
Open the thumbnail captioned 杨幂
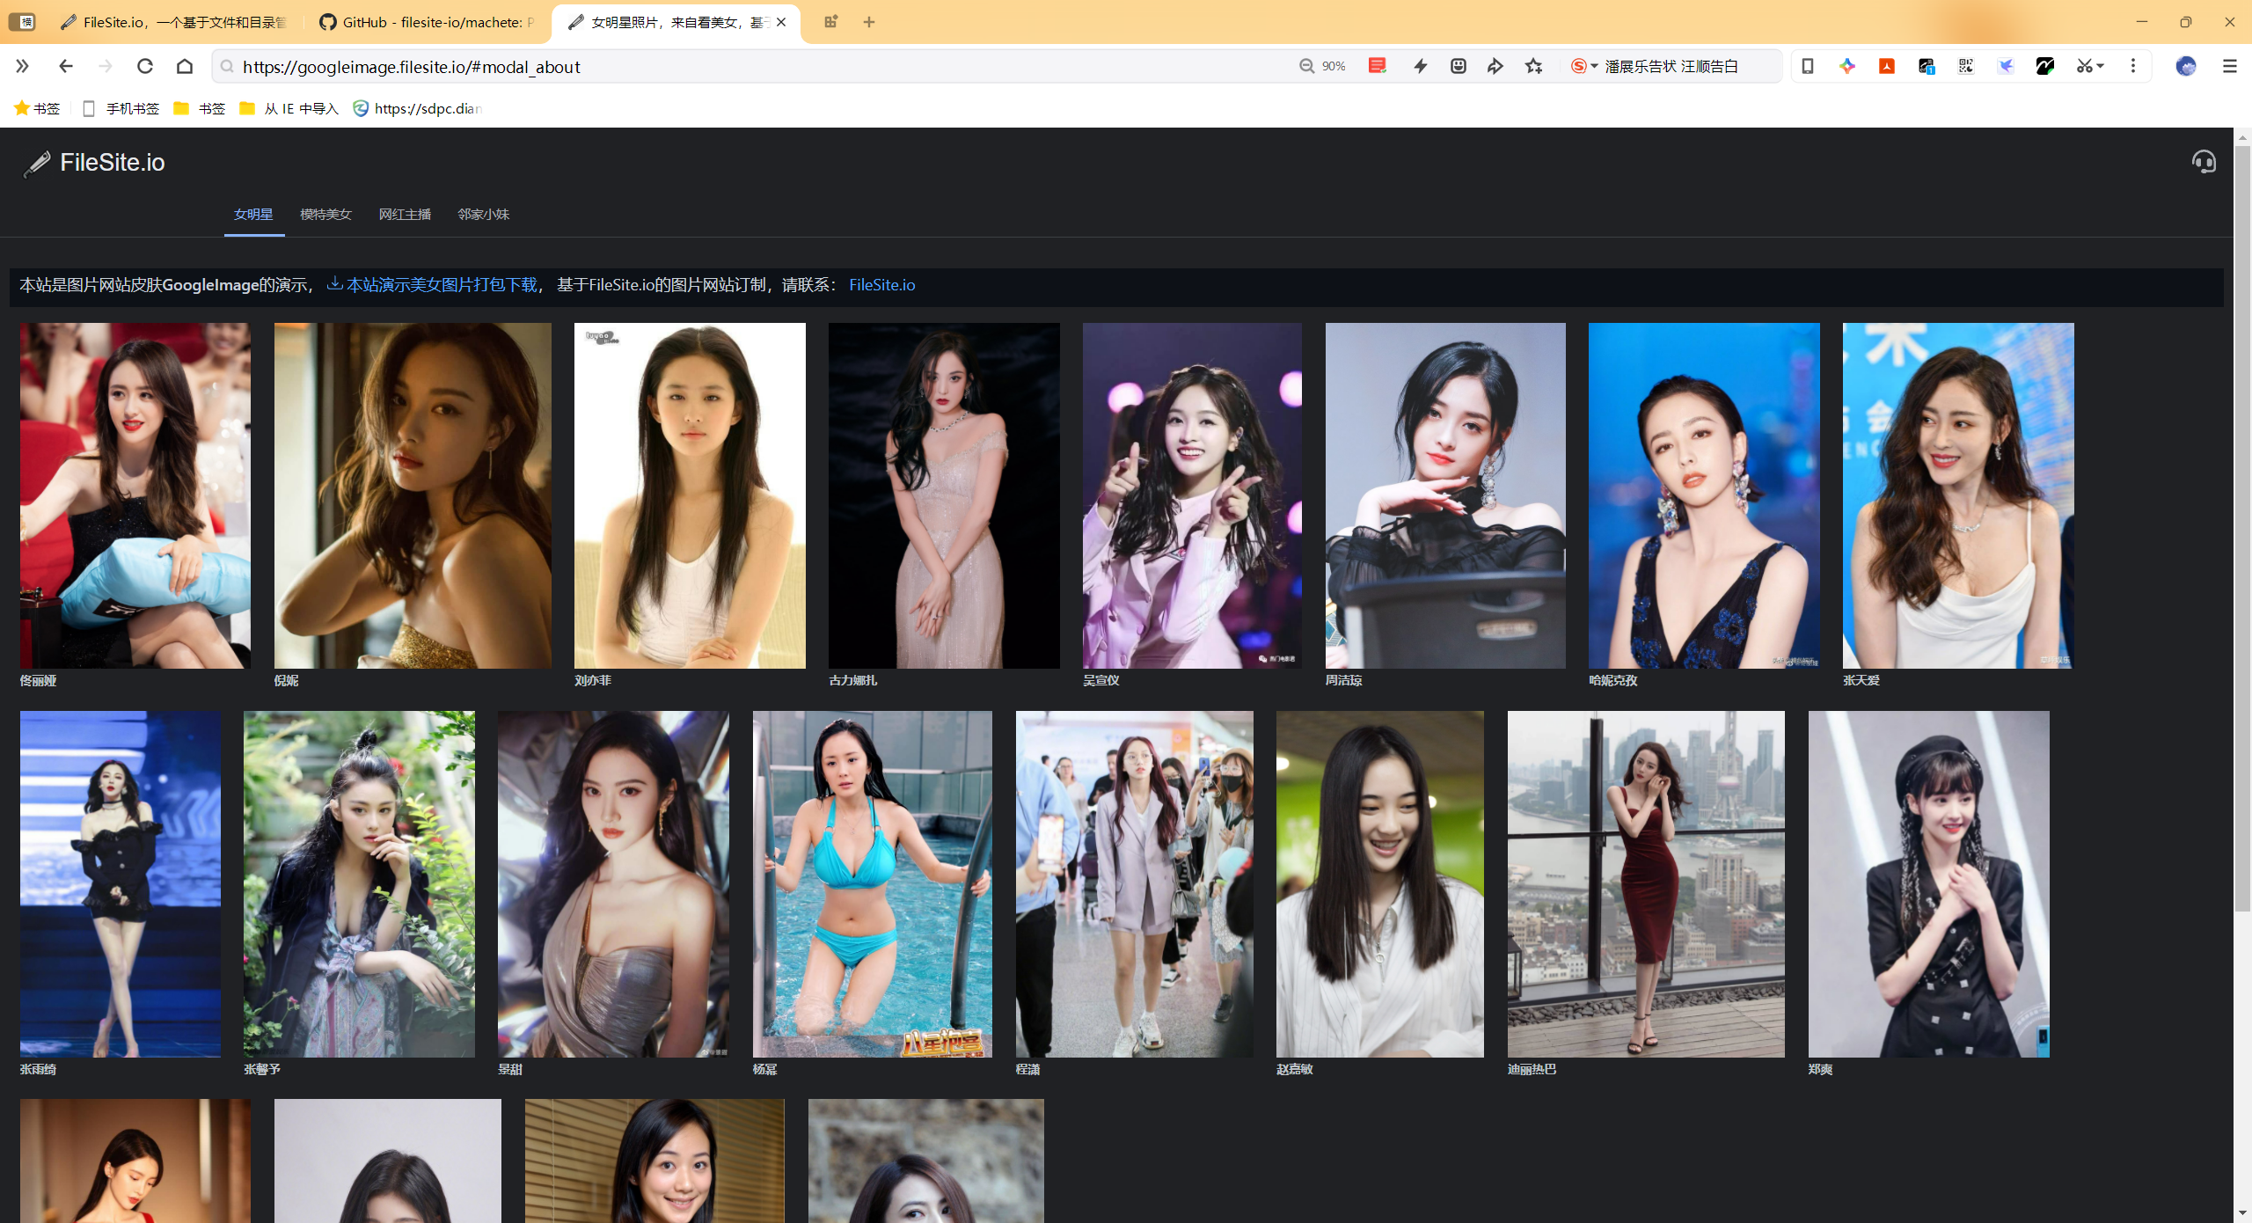[873, 884]
